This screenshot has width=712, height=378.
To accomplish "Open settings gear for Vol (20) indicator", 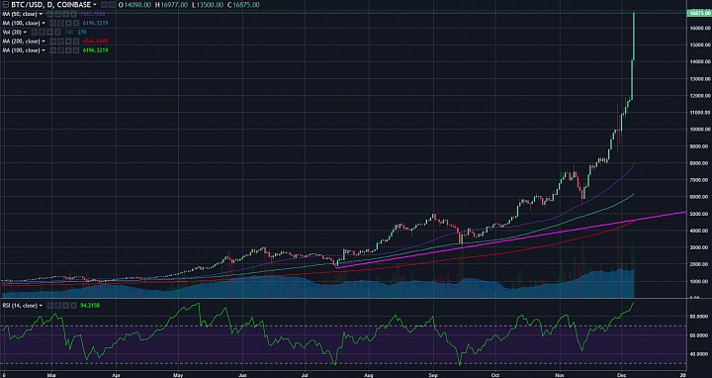I will pos(43,33).
